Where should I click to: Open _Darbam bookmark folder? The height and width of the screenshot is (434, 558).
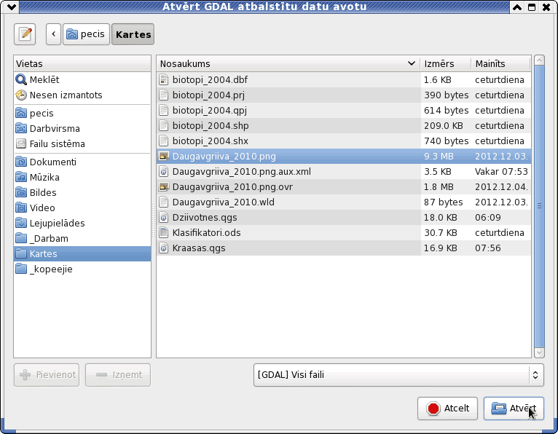82,238
